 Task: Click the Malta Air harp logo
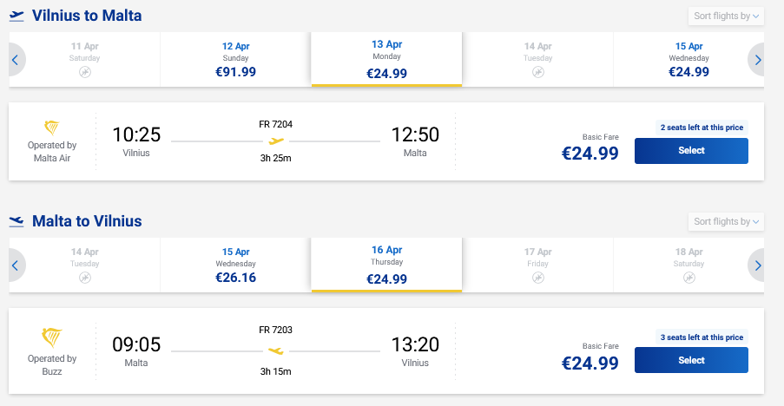click(52, 128)
